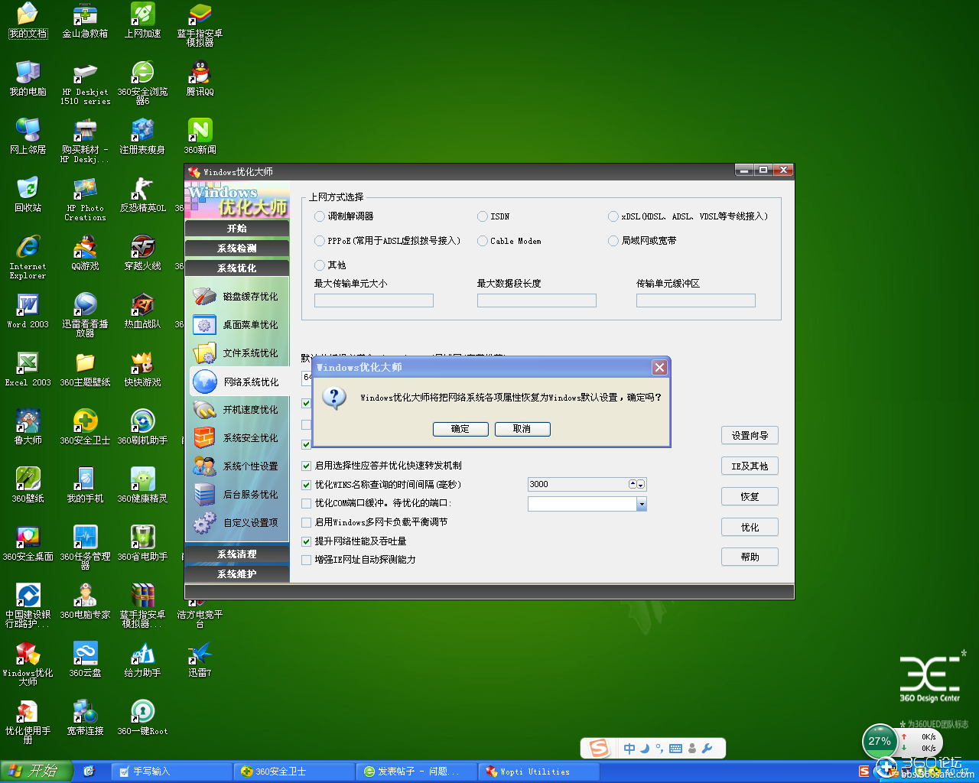This screenshot has width=979, height=783.
Task: Open 文件系统优化 in the sidebar
Action: 237,353
